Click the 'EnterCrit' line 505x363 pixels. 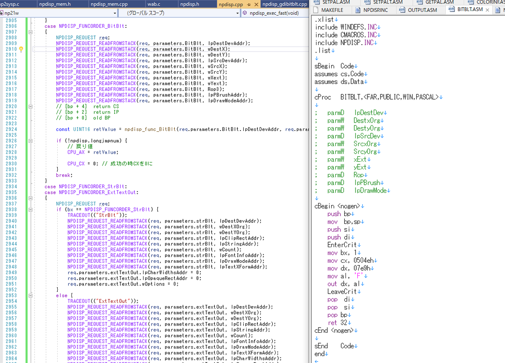pyautogui.click(x=342, y=245)
